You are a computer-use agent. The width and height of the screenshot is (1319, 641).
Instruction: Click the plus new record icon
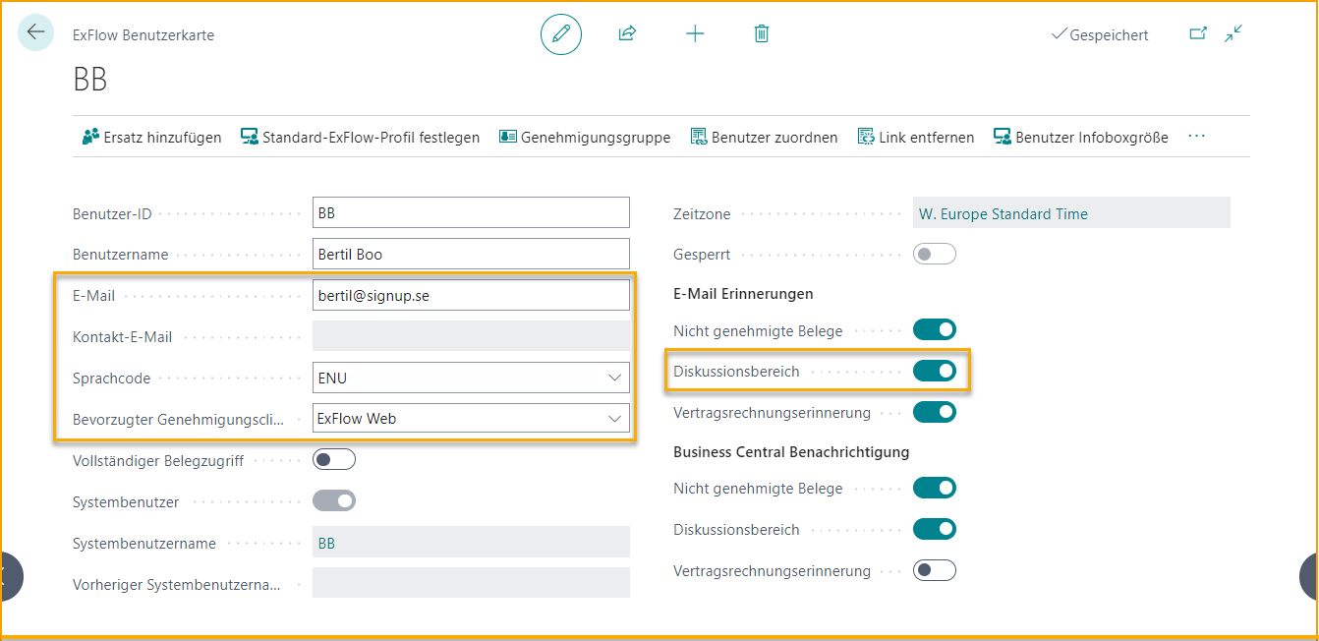pyautogui.click(x=695, y=34)
